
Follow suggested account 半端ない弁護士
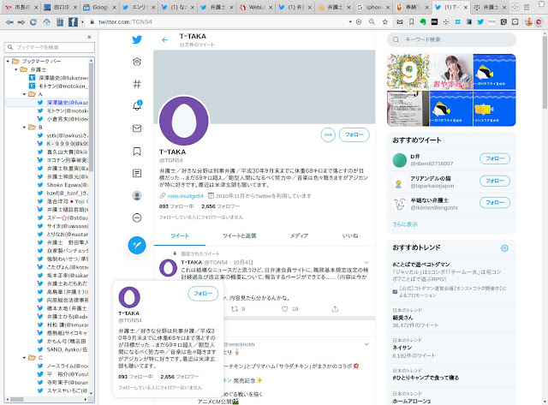tap(495, 203)
